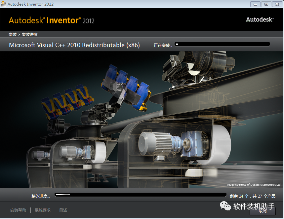284x219 pixels.
Task: Open the 安装帮助 installation help link
Action: 18,210
